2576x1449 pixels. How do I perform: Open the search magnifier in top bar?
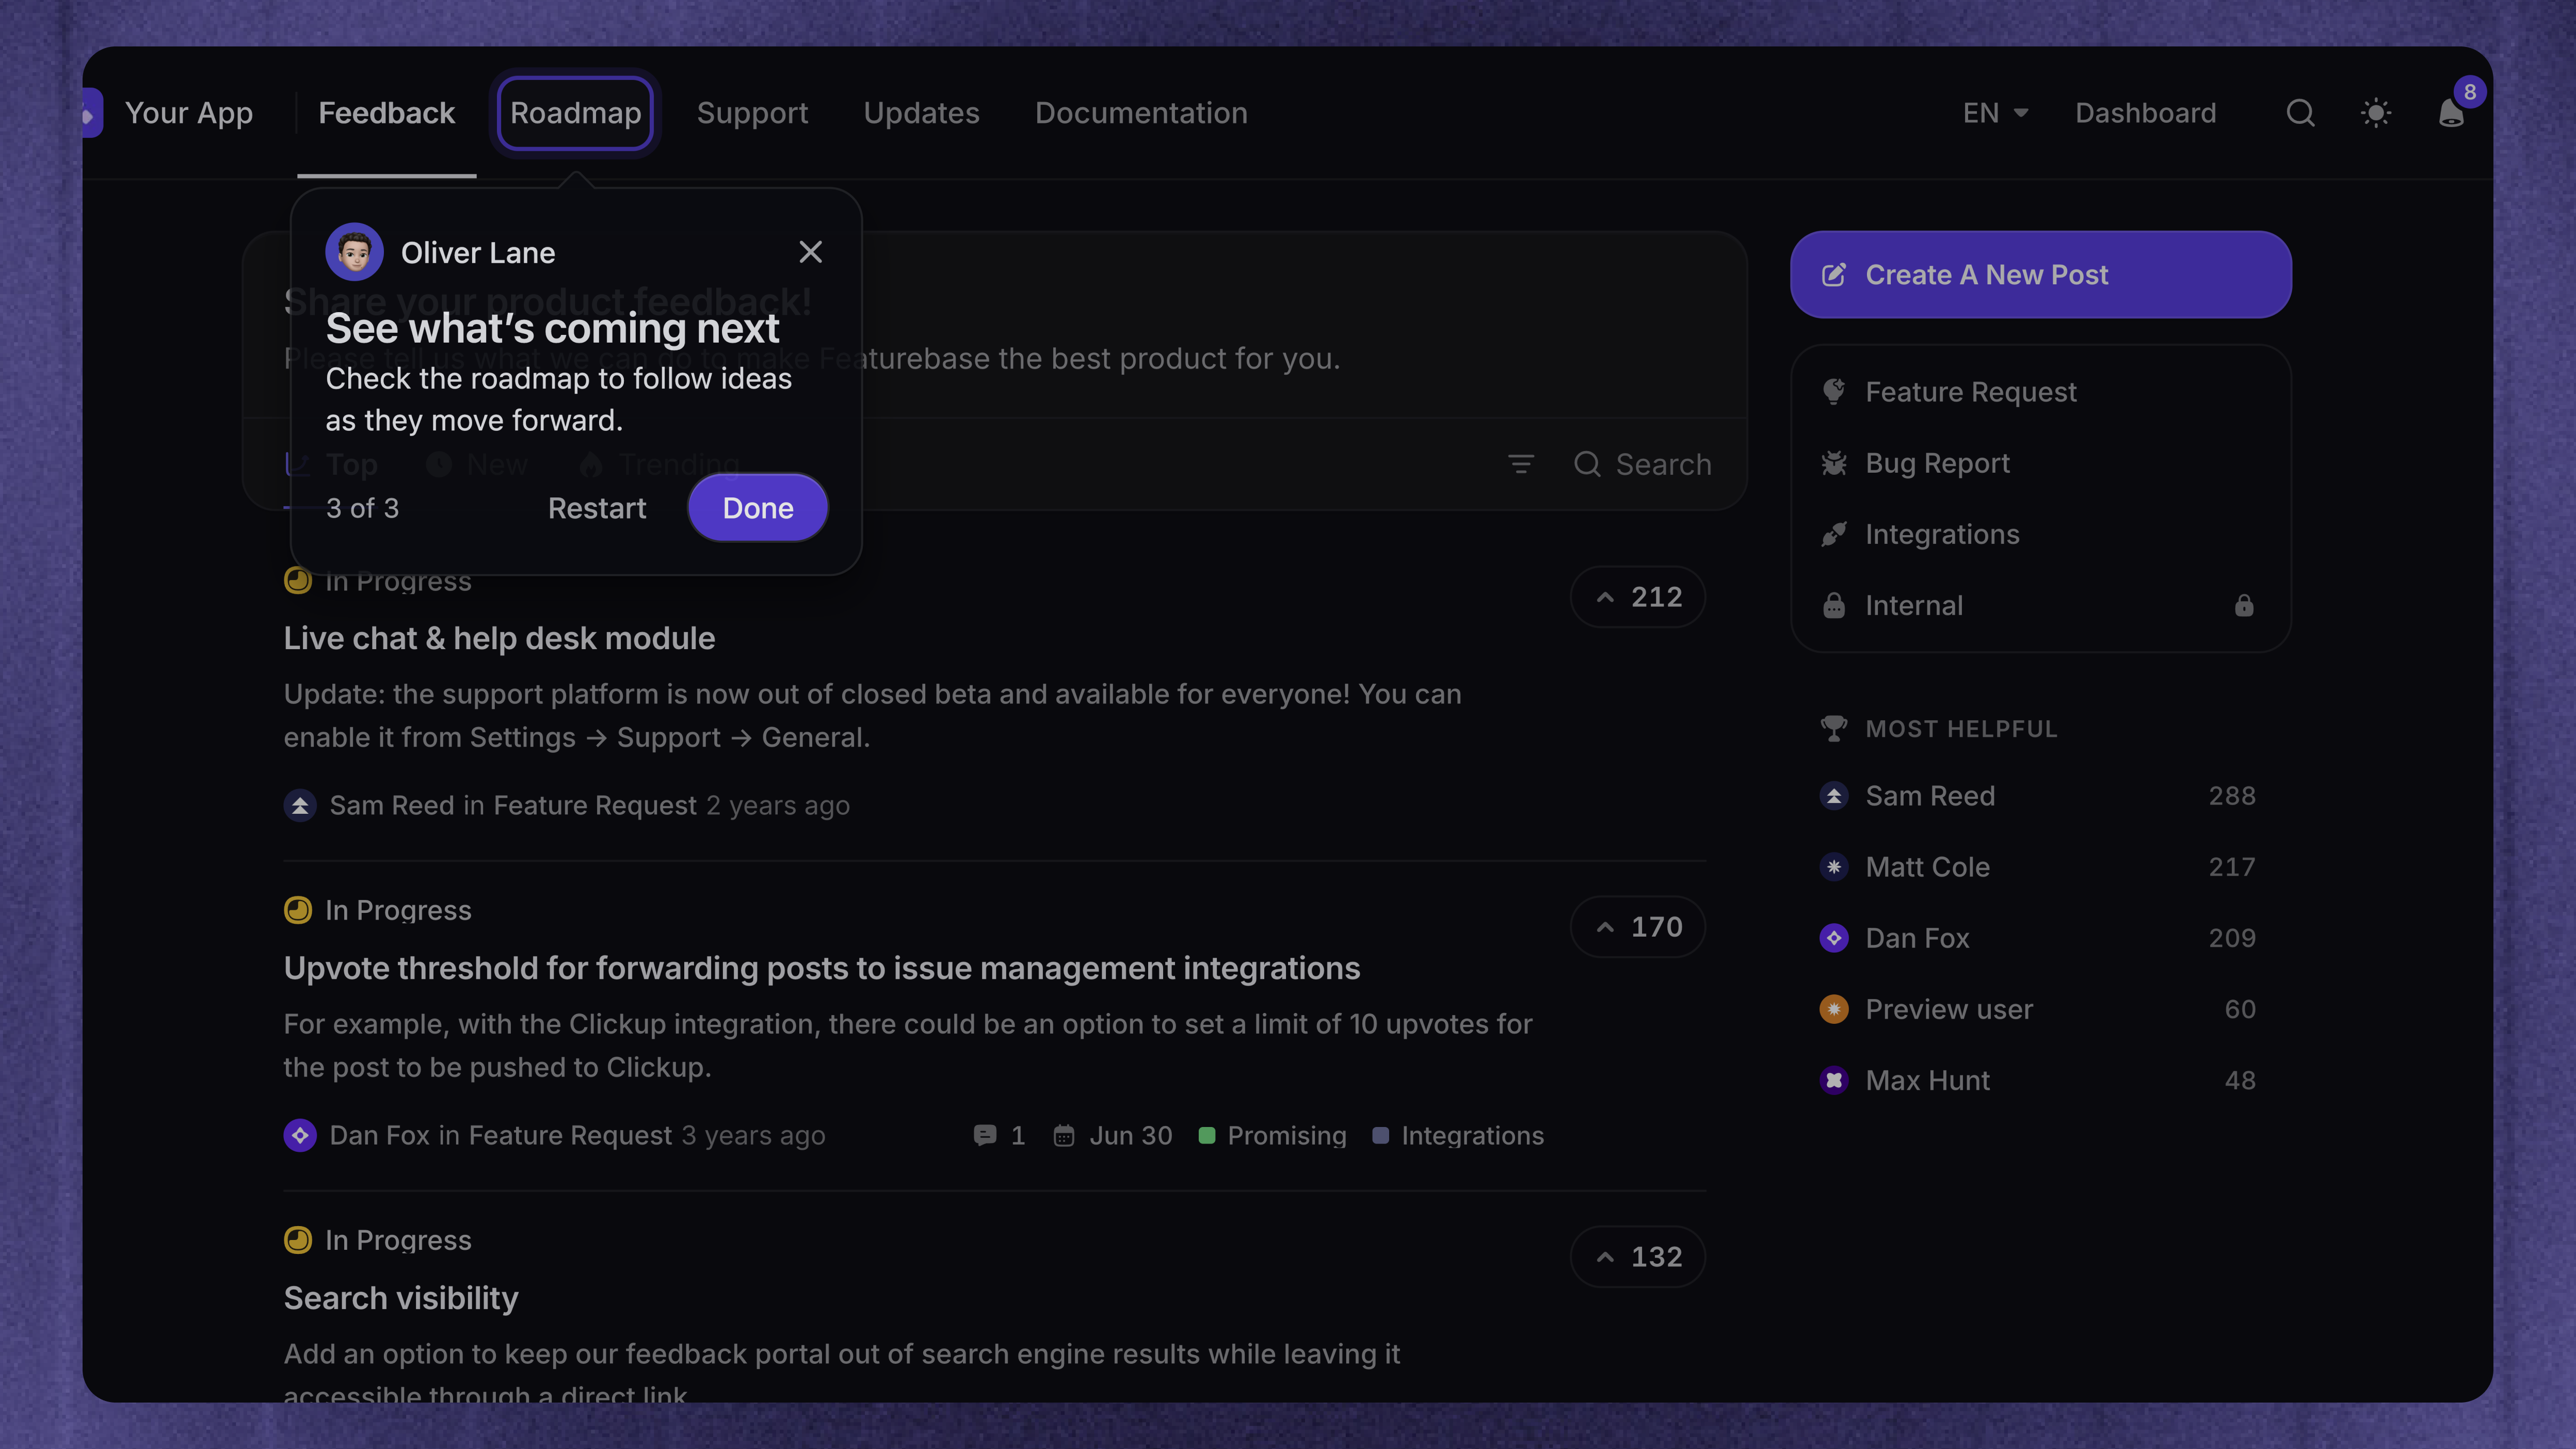[2300, 113]
